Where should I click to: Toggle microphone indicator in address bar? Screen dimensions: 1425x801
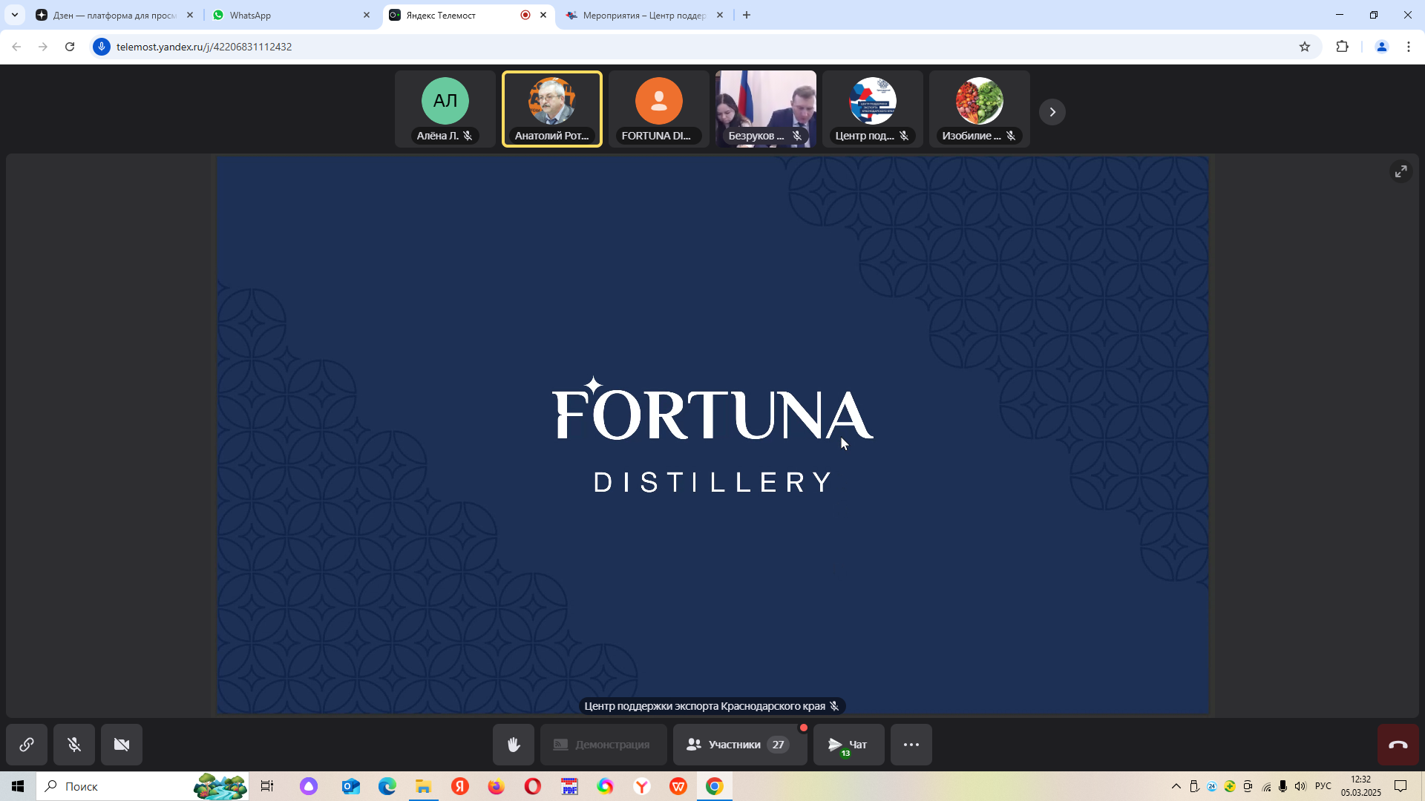tap(102, 47)
